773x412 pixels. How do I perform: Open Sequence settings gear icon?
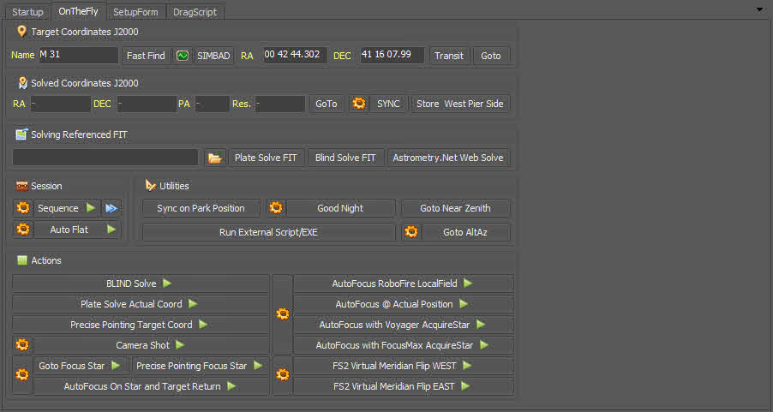pyautogui.click(x=22, y=208)
